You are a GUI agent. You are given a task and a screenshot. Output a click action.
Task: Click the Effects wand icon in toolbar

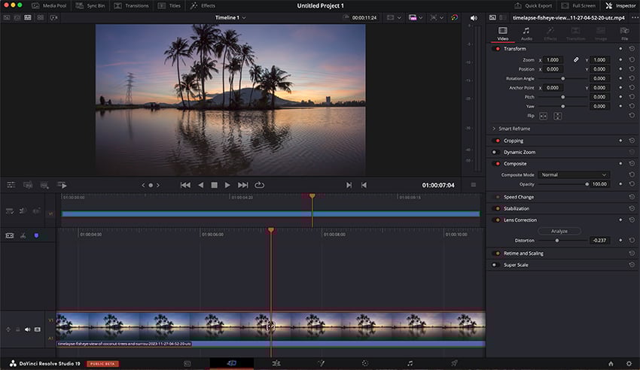(194, 5)
